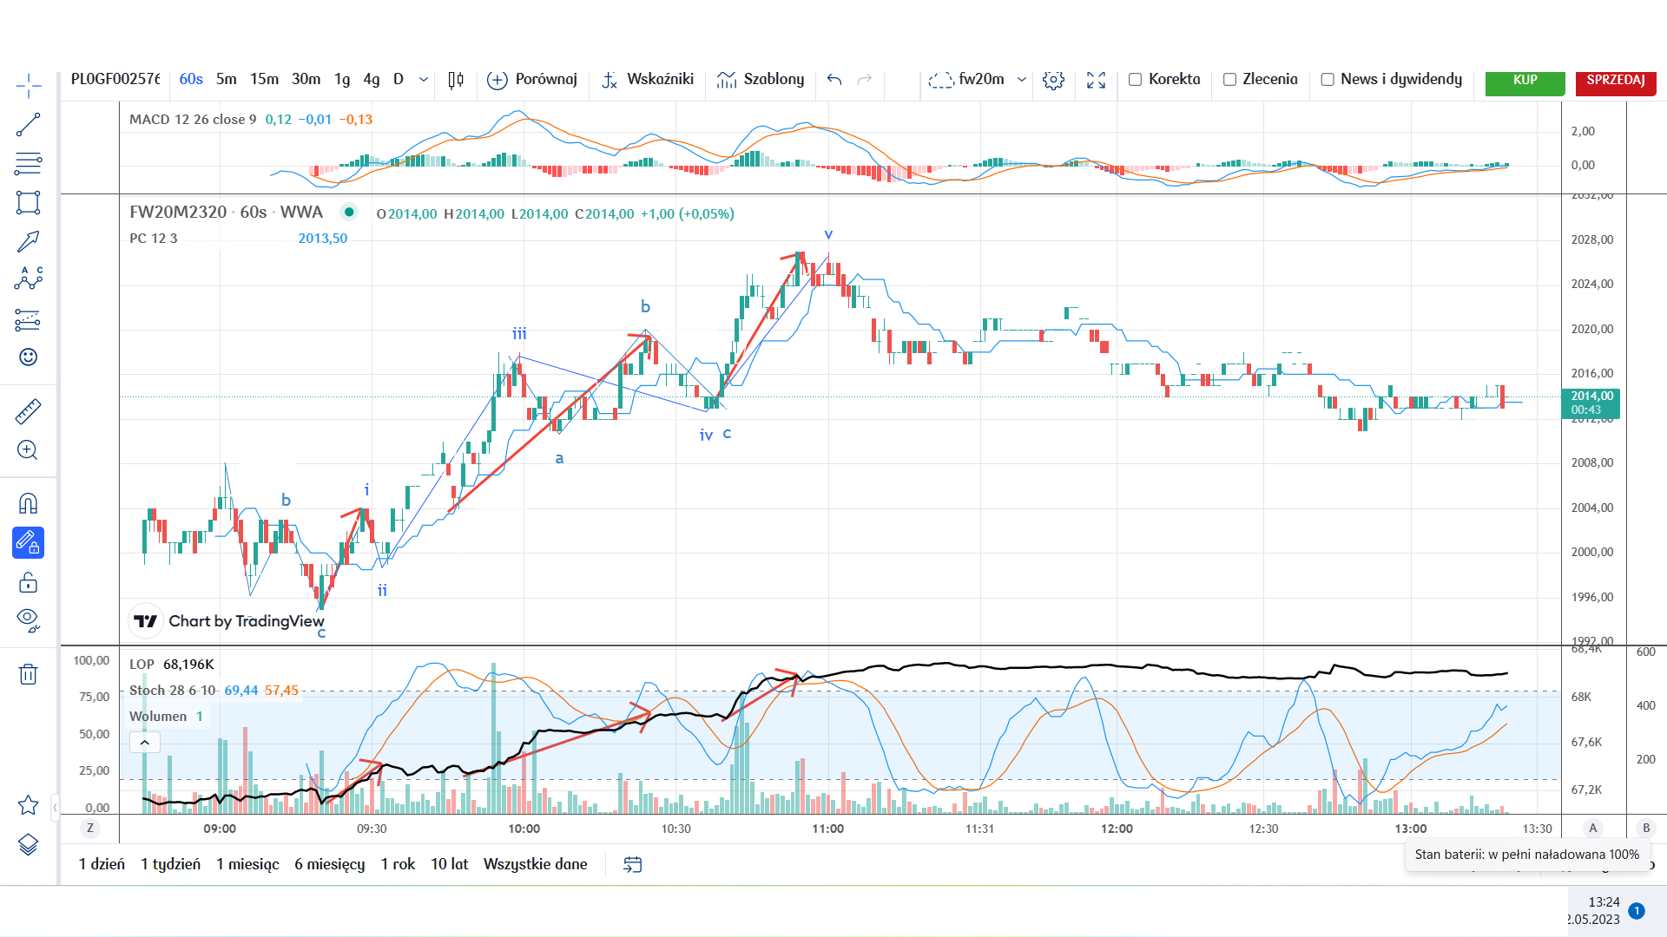Viewport: 1667px width, 937px height.
Task: Open the Wskaźniki indicators dialog
Action: coord(648,80)
